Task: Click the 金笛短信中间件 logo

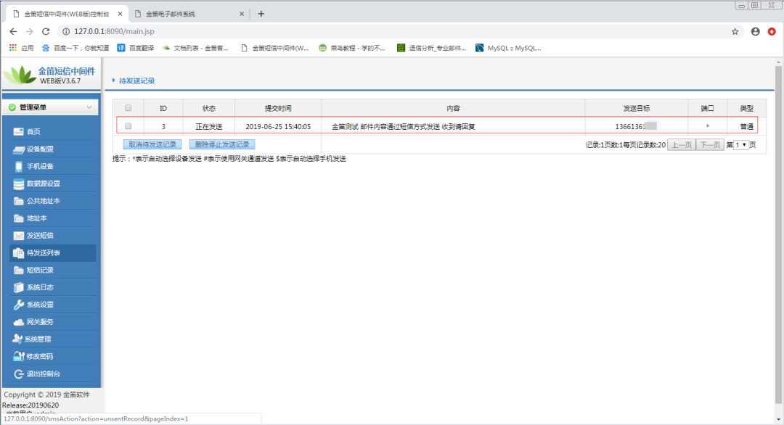Action: pyautogui.click(x=50, y=75)
